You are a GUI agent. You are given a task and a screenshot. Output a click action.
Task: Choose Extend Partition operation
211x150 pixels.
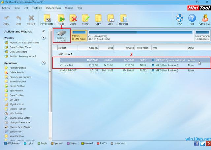(17, 82)
